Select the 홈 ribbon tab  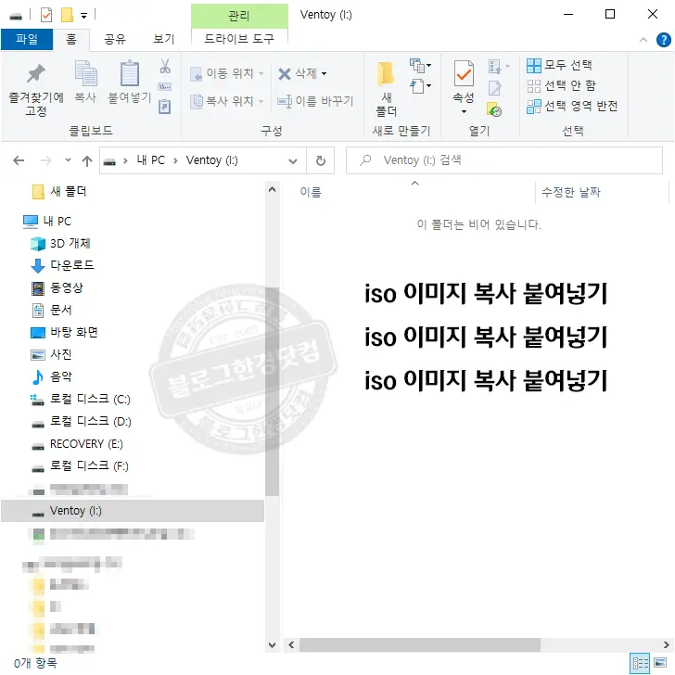[71, 40]
